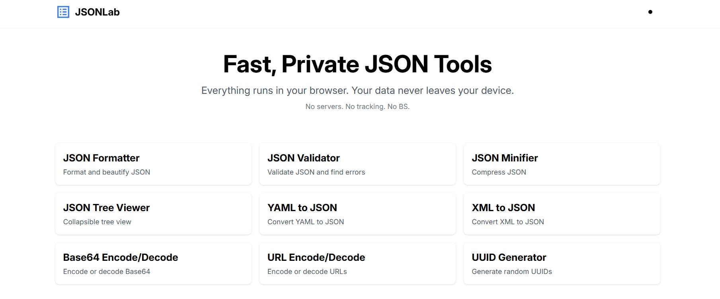720x299 pixels.
Task: Open the XML to JSON converter
Action: (x=561, y=214)
